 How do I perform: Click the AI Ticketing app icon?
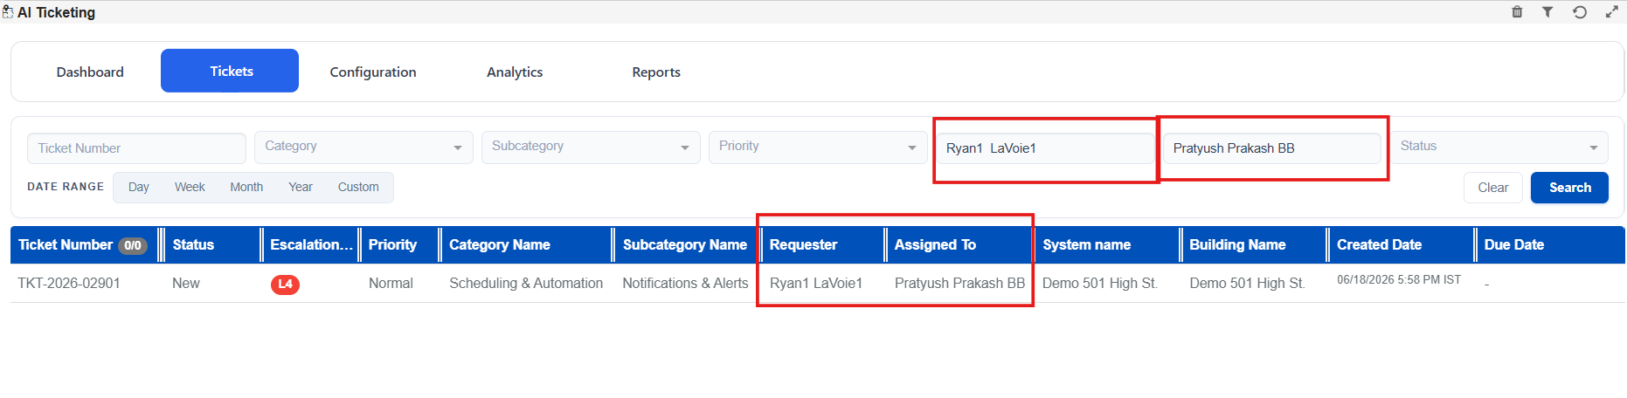tap(8, 12)
